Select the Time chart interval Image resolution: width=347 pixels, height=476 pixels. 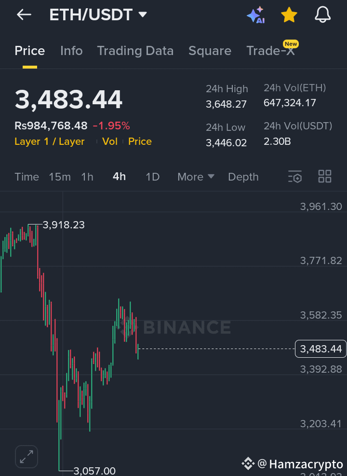point(27,177)
